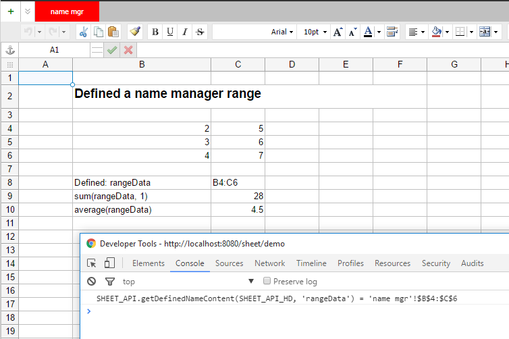Open the Security tab in DevTools
Viewport: 509px width, 339px height.
[x=436, y=263]
